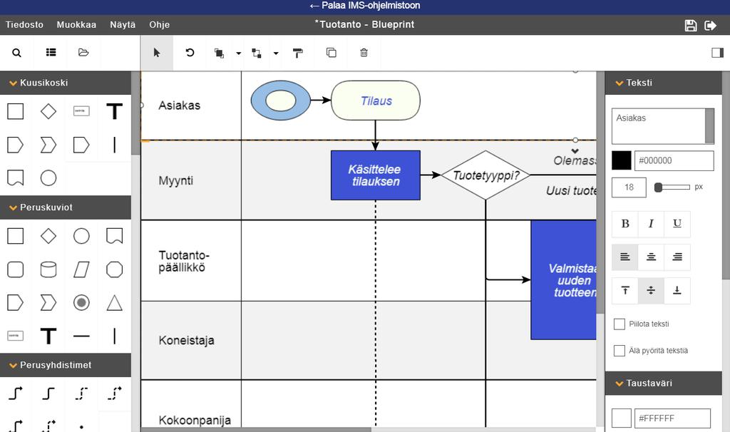Click the text color hex field #000000
The height and width of the screenshot is (432, 730).
pos(674,160)
